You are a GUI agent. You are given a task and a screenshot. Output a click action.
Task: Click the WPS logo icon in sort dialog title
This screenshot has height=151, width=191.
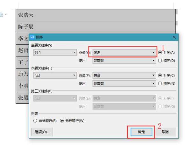click(32, 37)
